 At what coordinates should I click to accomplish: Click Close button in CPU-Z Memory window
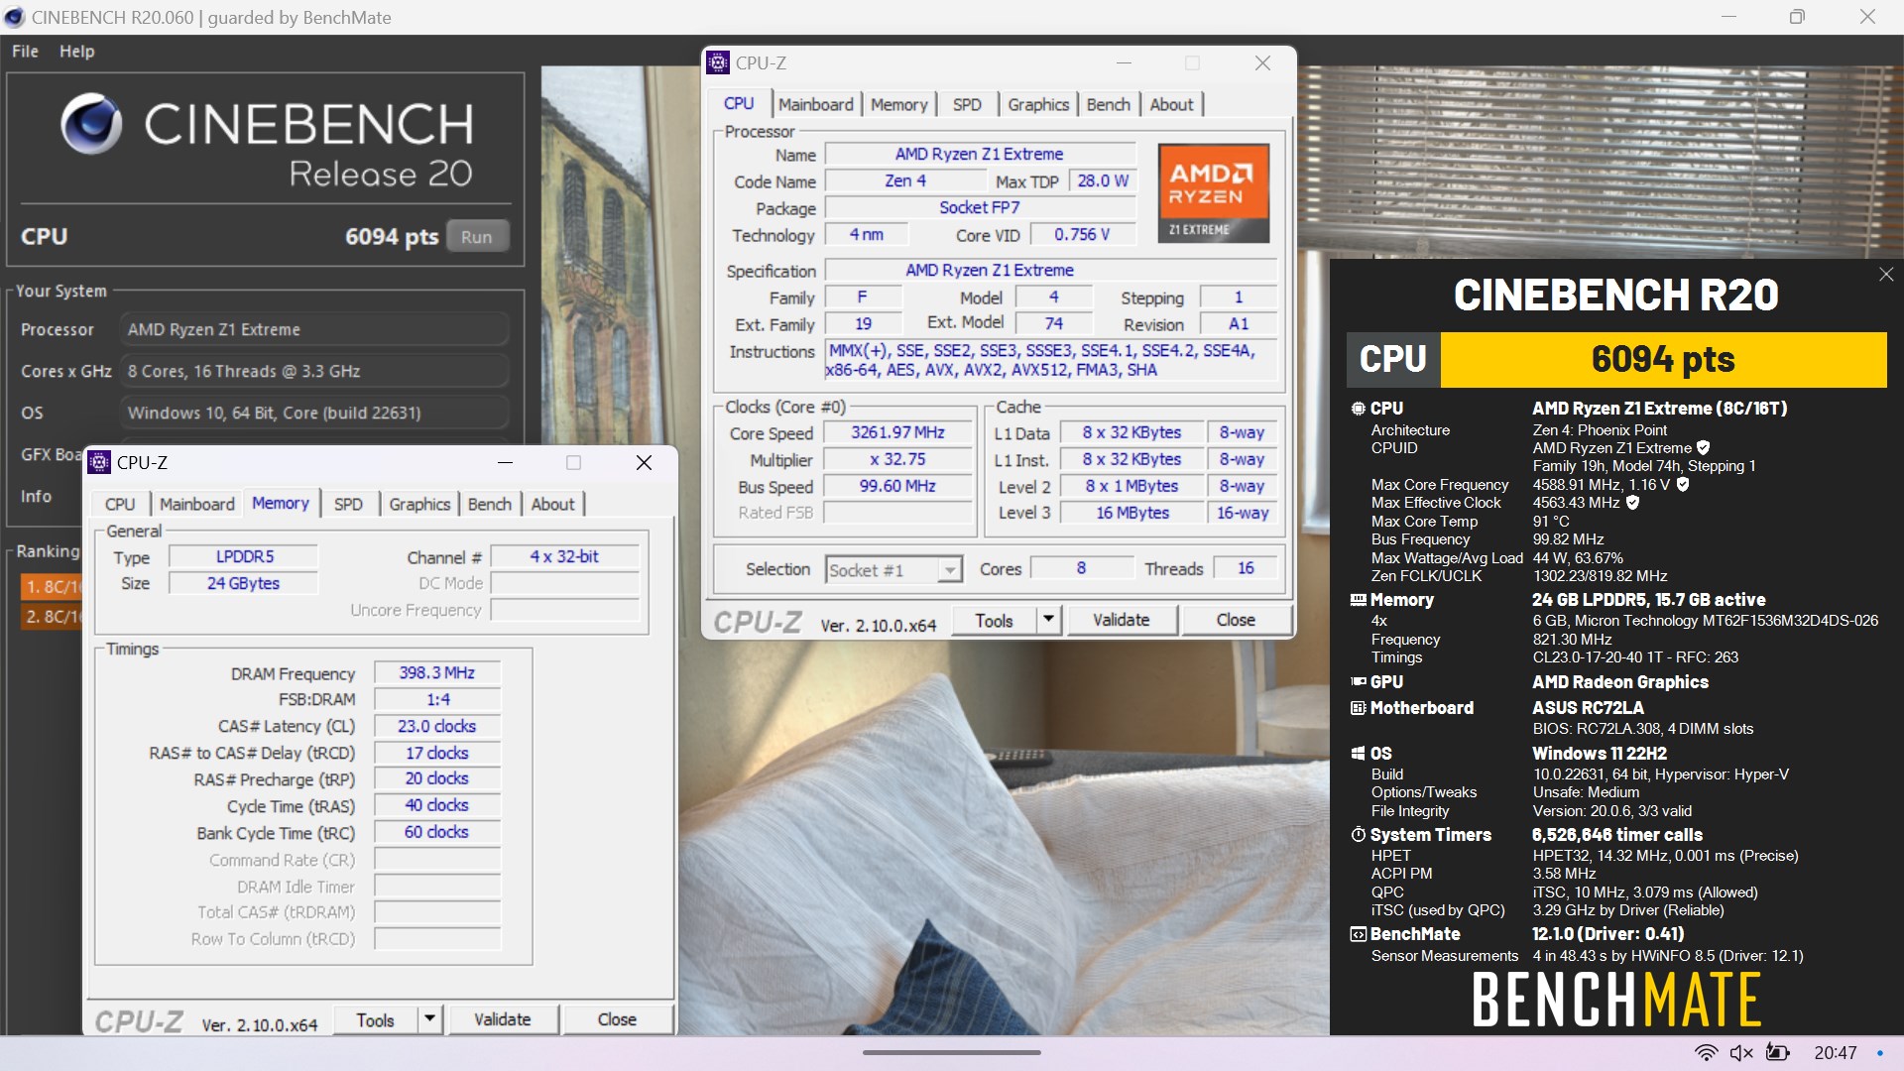pos(617,1019)
